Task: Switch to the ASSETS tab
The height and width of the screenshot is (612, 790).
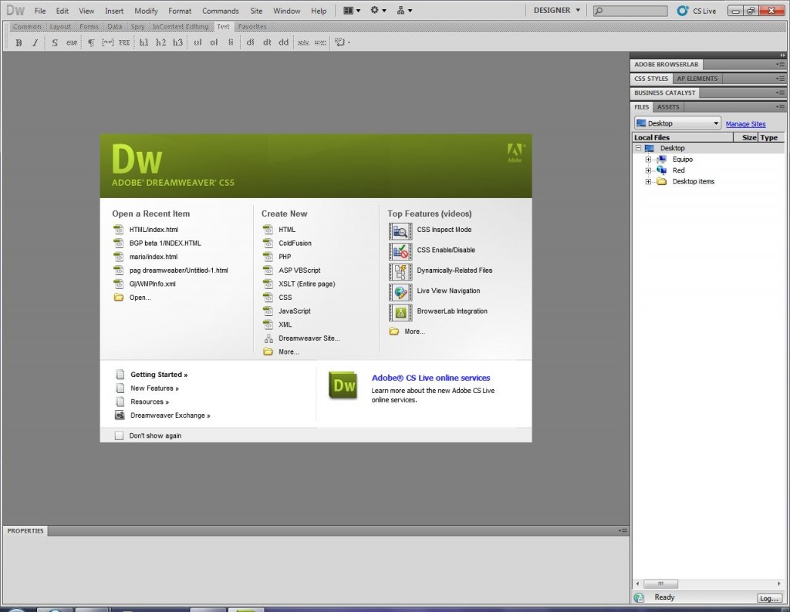Action: pyautogui.click(x=667, y=106)
